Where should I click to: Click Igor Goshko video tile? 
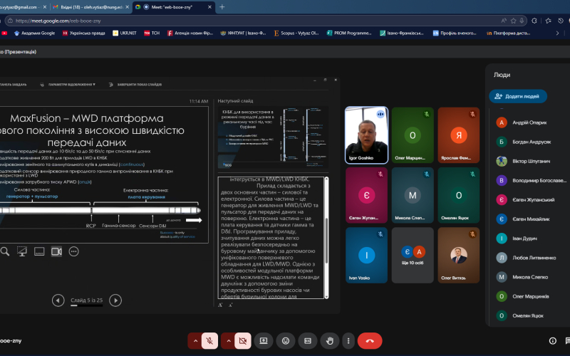366,135
